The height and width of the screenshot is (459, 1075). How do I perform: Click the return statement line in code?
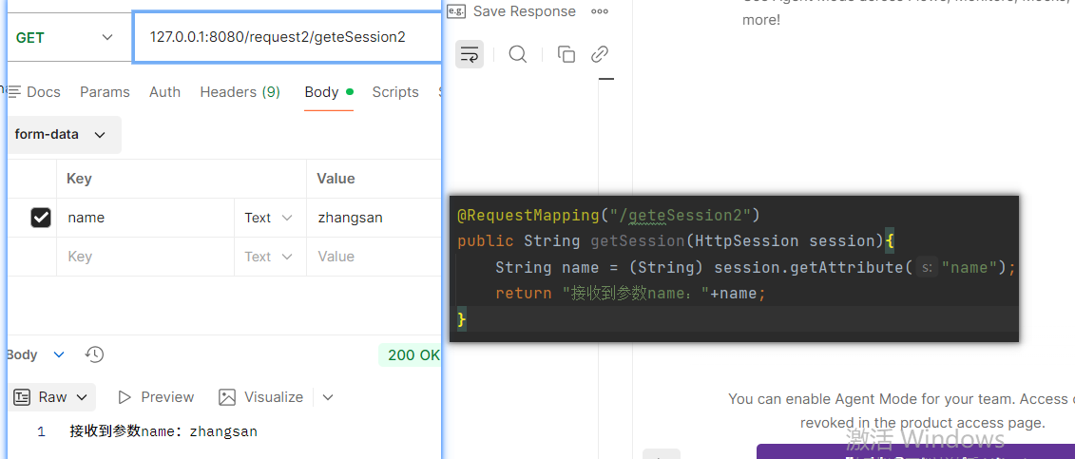point(629,294)
